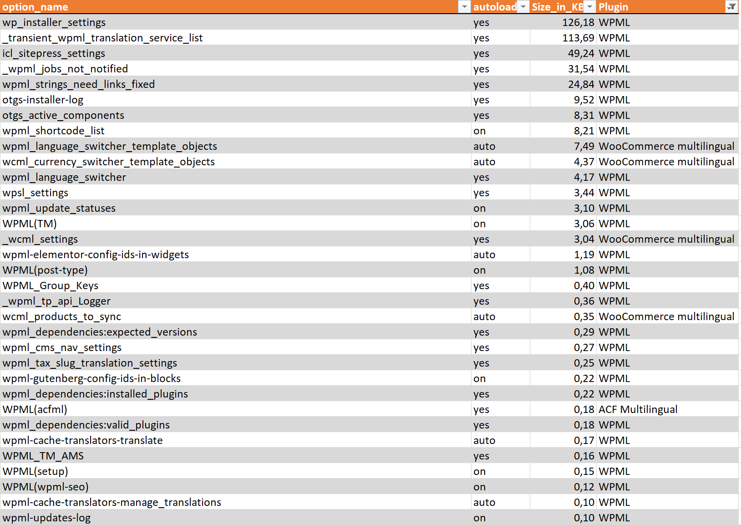Click the WPML(TM) cell
Viewport: 741px width, 525px height.
point(236,224)
